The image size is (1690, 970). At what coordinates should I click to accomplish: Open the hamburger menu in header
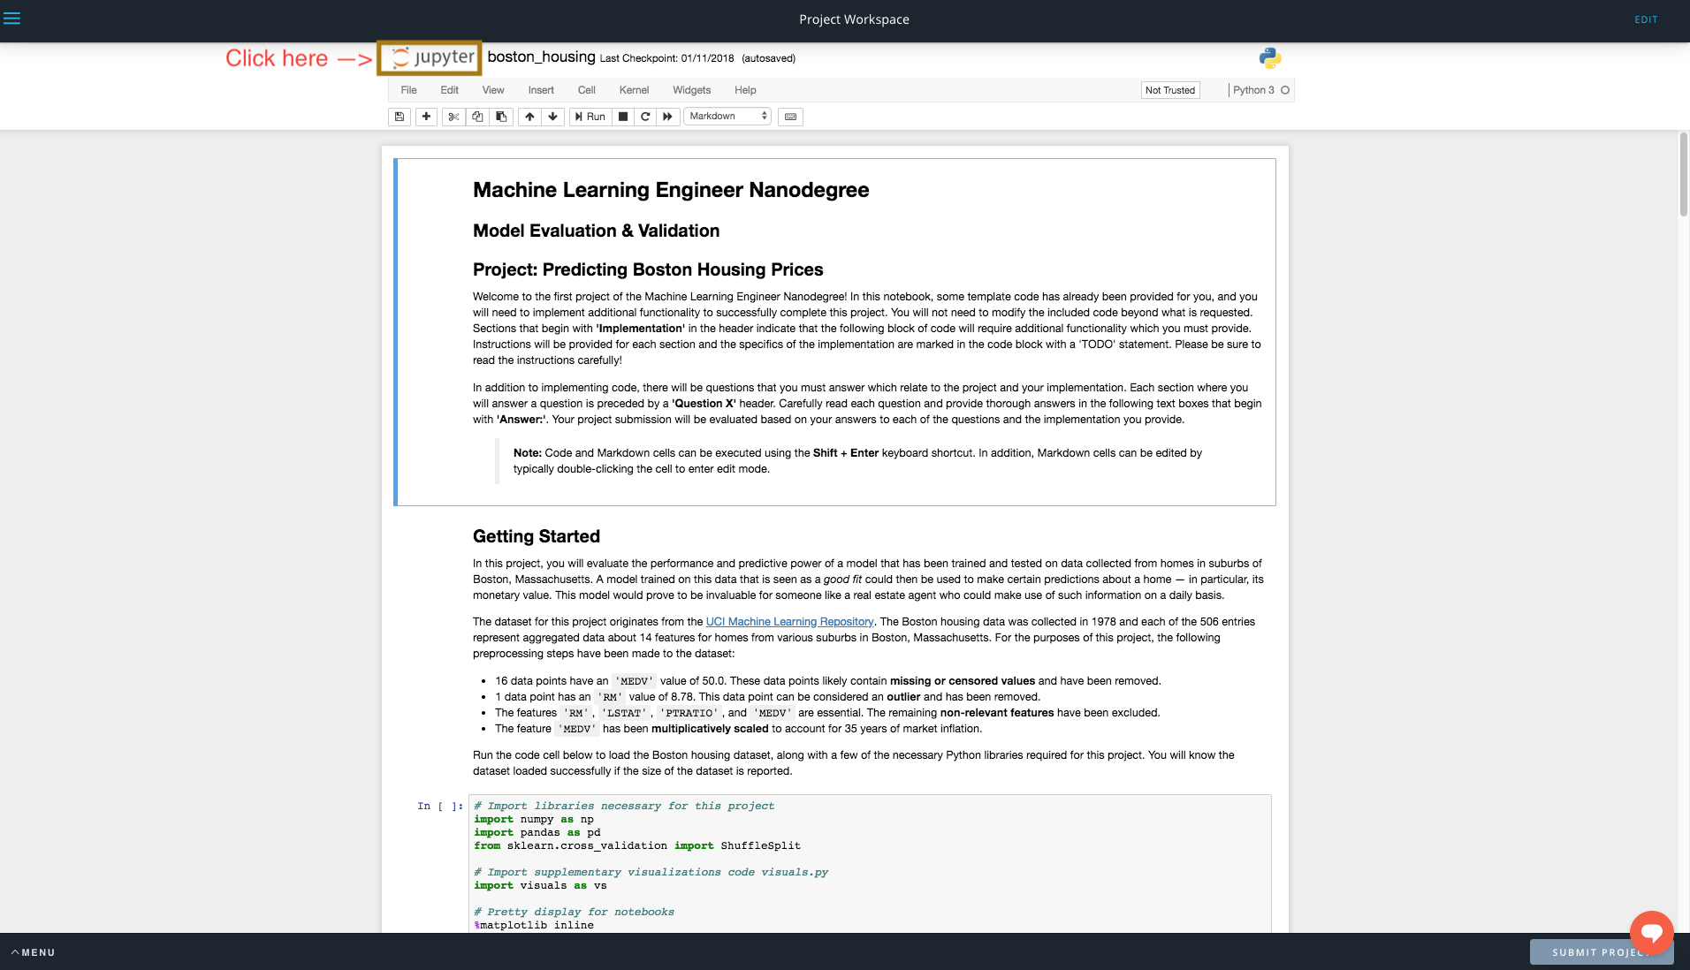click(11, 18)
